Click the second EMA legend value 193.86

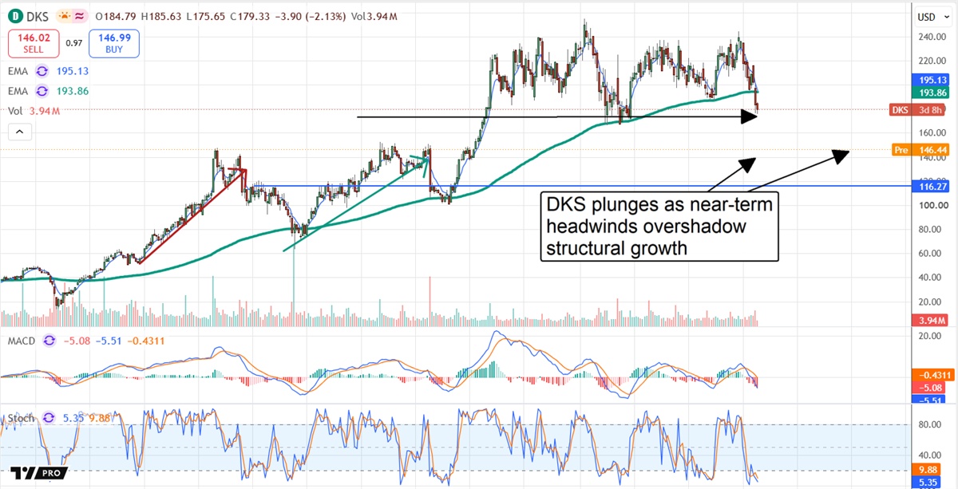tap(73, 92)
